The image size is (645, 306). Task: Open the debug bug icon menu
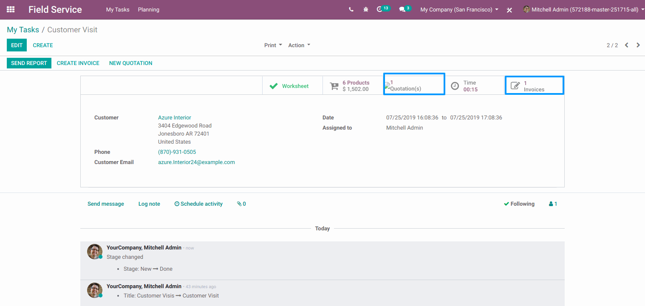(365, 9)
